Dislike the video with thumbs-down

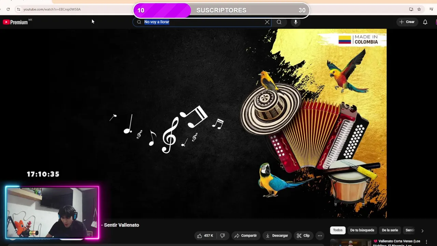[223, 236]
